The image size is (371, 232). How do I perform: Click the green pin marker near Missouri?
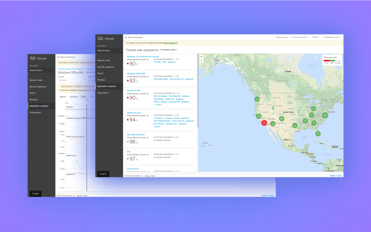tap(298, 111)
